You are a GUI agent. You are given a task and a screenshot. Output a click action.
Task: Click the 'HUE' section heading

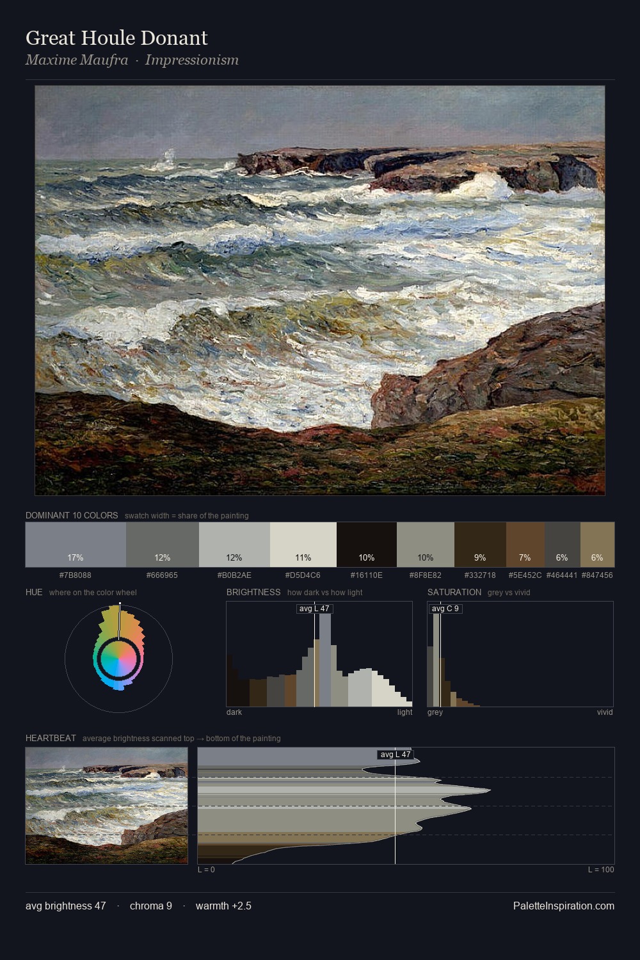[34, 592]
